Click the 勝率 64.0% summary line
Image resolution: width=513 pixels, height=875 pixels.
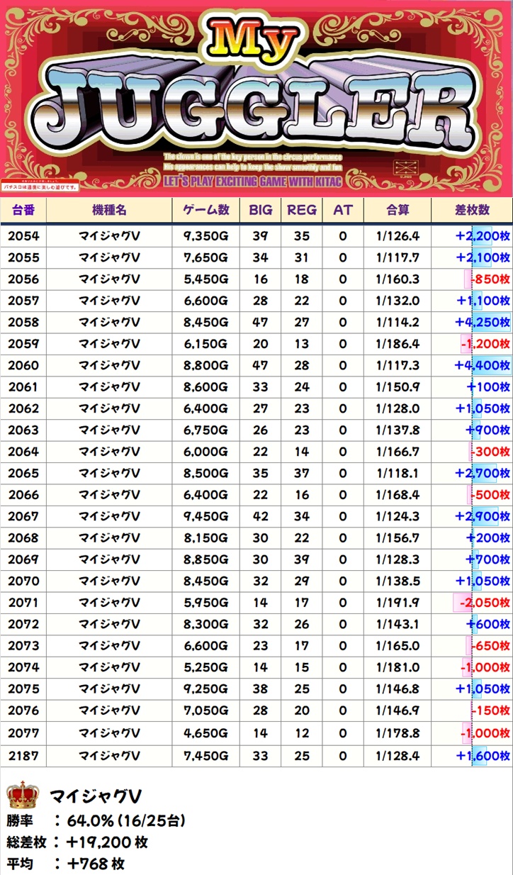point(96,821)
